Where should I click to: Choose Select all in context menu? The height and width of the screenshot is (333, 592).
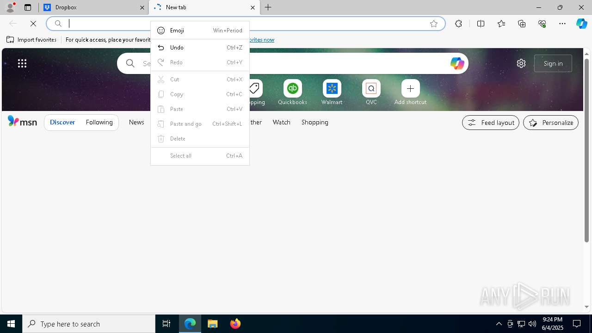(200, 156)
